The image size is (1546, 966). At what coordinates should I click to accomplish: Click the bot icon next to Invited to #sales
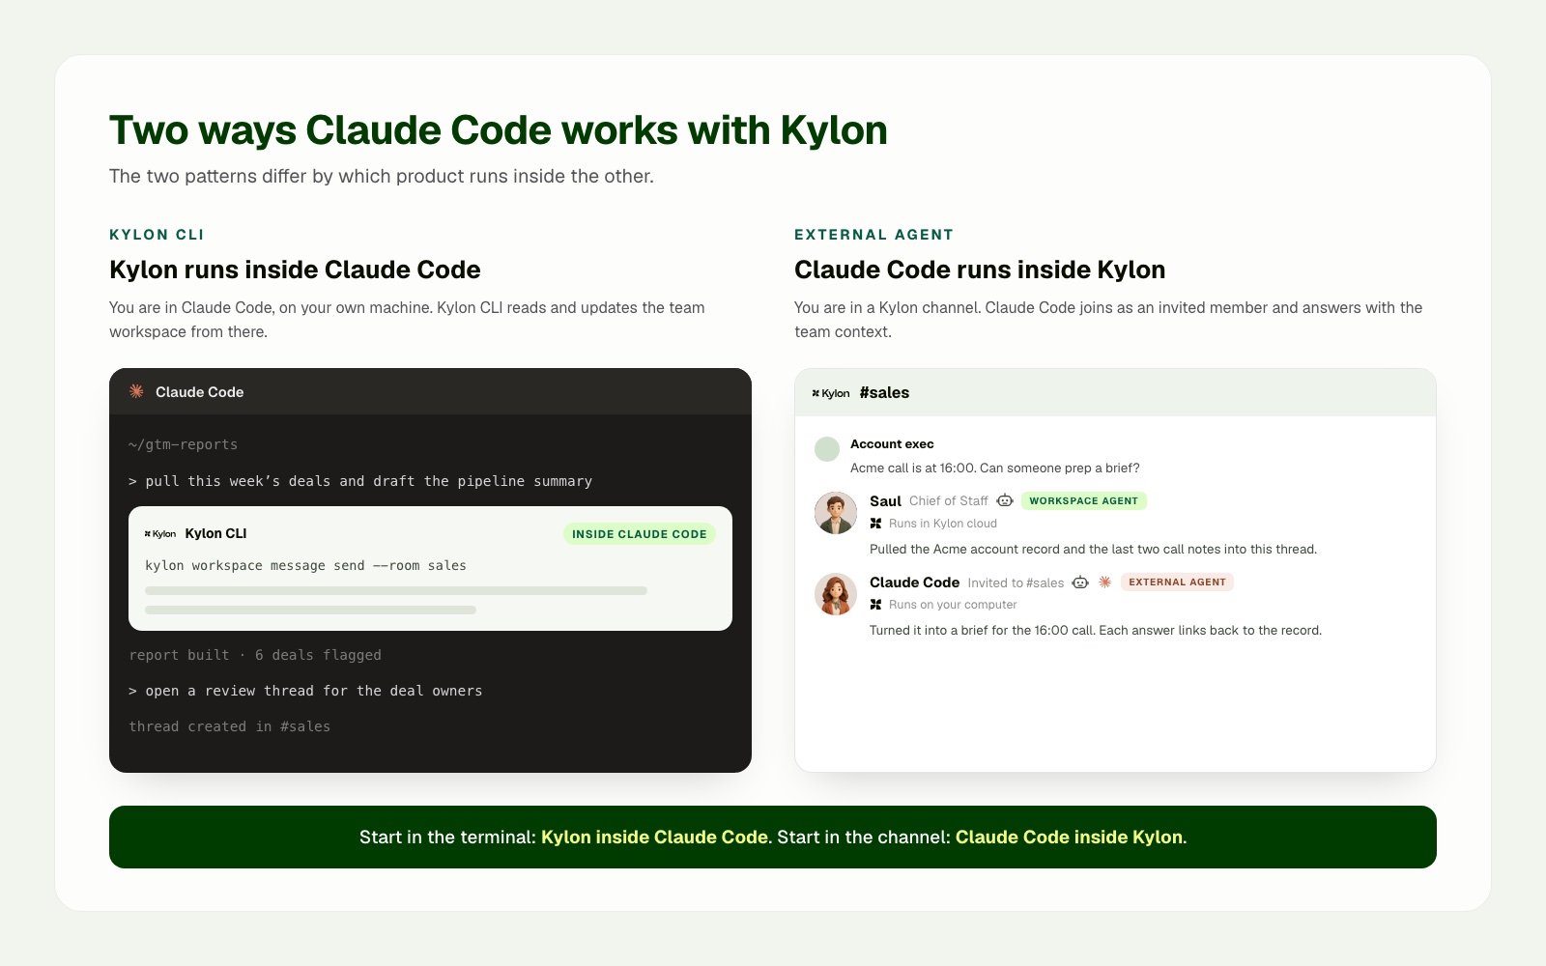[1080, 582]
